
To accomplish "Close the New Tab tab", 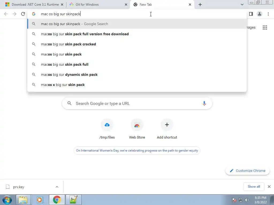I will click(190, 5).
